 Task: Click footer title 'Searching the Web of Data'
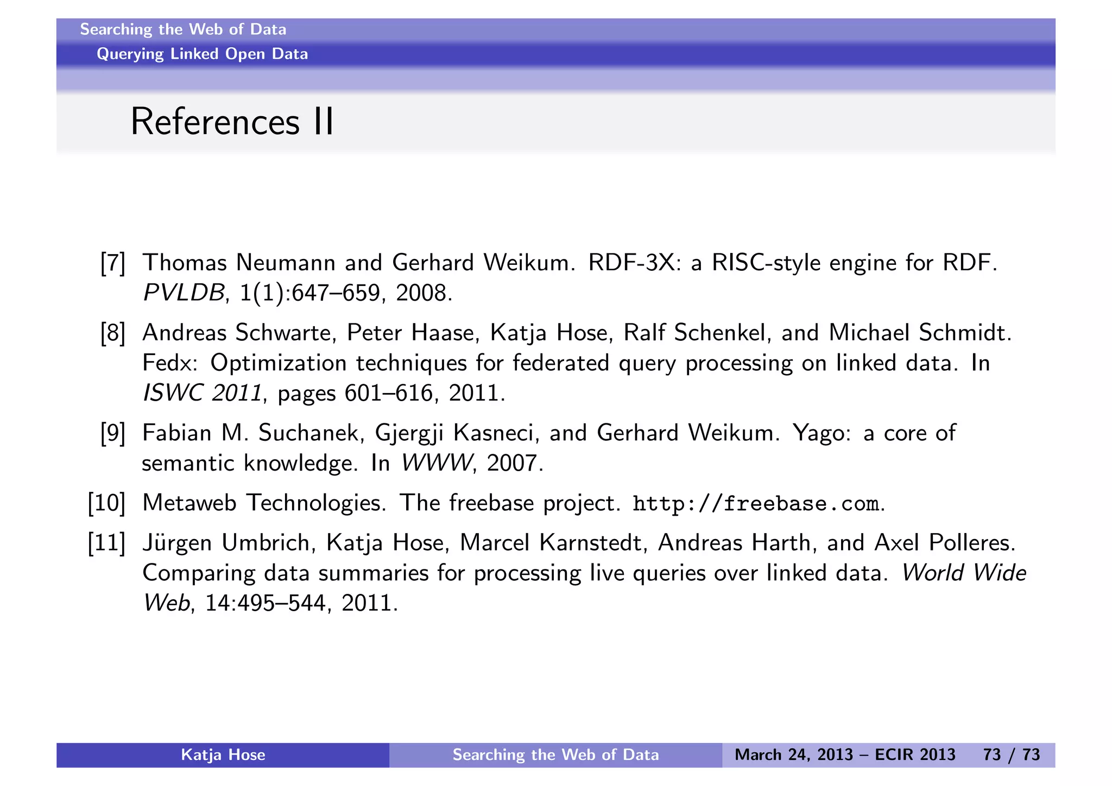click(556, 755)
